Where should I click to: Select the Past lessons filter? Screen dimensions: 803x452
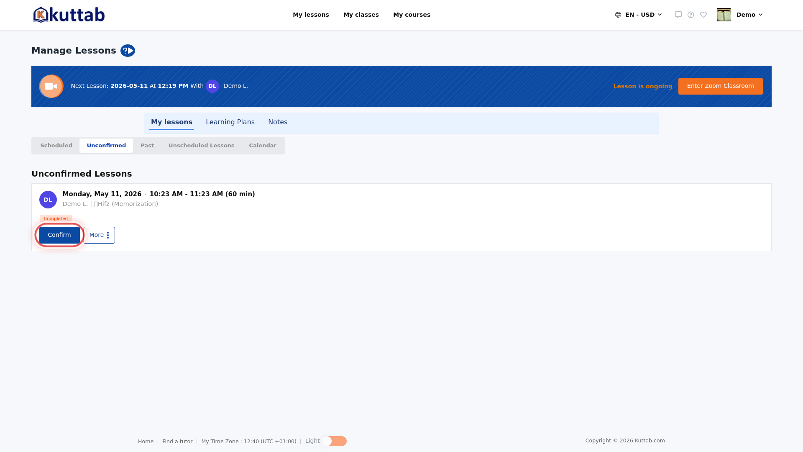(x=147, y=146)
